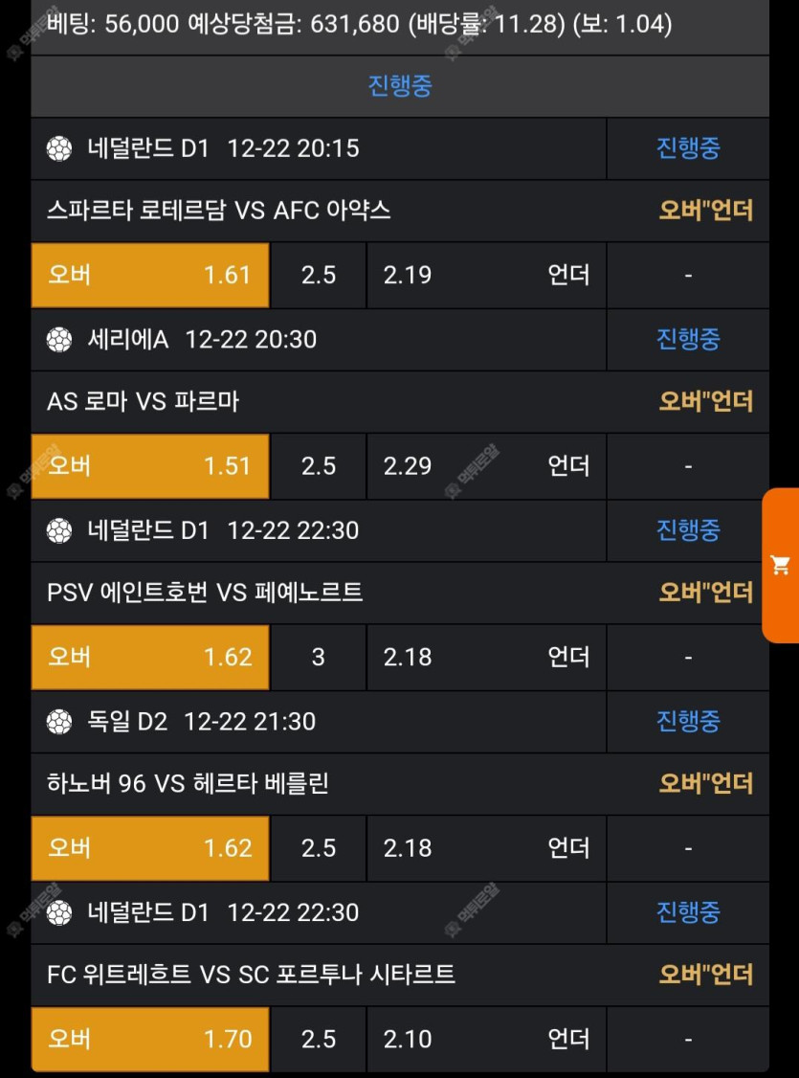
Task: Select 오버 1.61 for 스파르타 로테르담 match
Action: point(150,276)
